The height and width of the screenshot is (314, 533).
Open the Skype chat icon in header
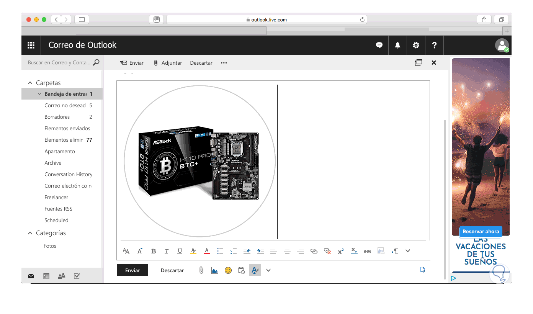coord(379,45)
